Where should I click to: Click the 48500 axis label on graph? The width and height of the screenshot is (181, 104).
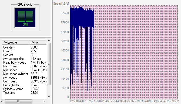tap(65, 50)
